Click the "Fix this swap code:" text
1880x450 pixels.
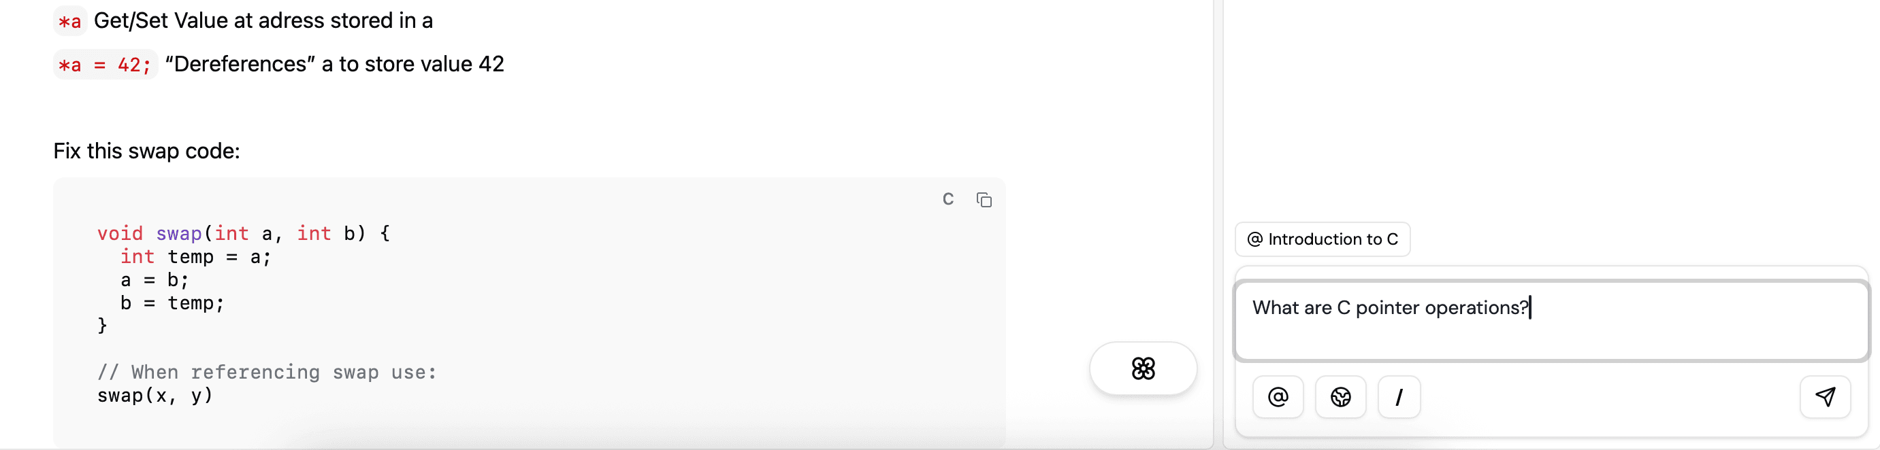147,151
